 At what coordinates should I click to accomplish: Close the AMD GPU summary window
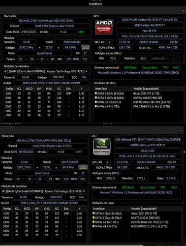tap(183, 11)
